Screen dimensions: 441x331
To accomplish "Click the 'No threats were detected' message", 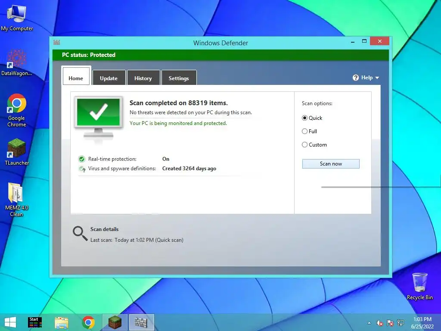I will pos(191,112).
